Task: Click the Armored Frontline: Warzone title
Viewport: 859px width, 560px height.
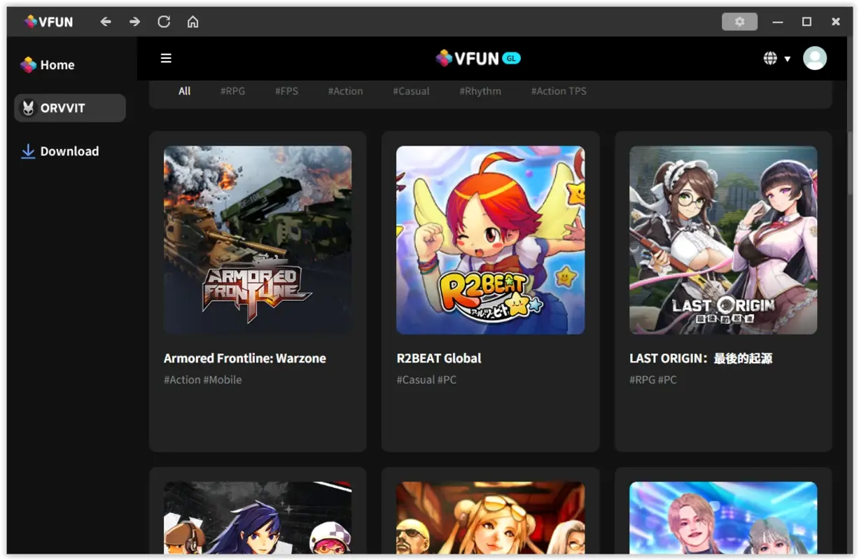Action: click(x=244, y=358)
